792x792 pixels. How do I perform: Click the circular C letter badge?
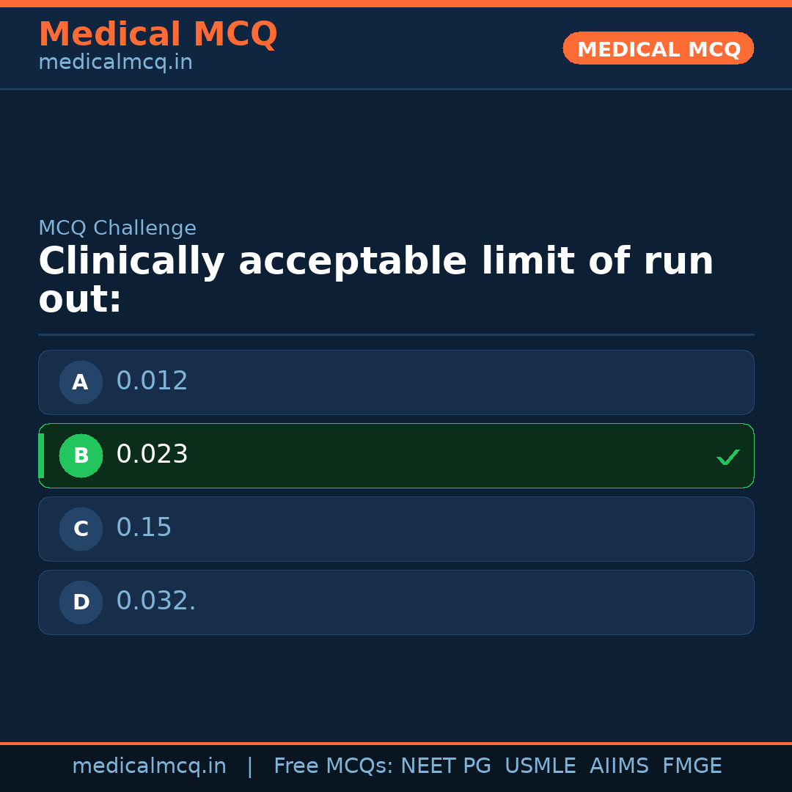click(x=81, y=529)
